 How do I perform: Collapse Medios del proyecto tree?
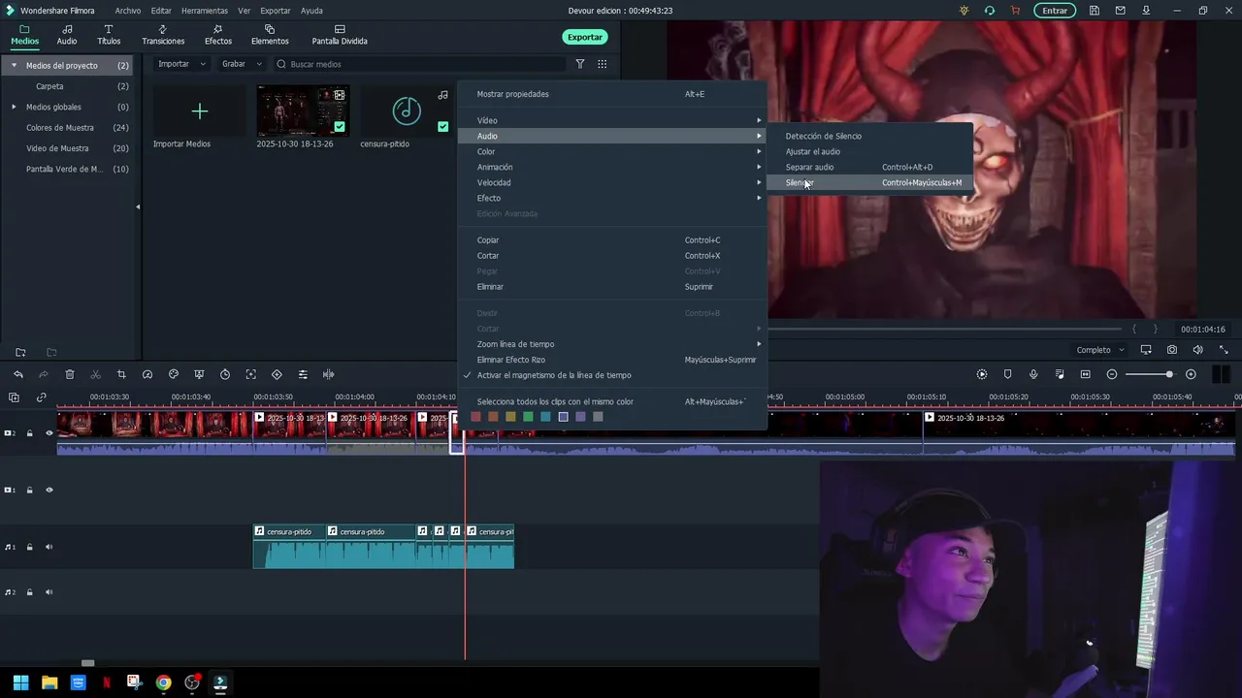coord(14,65)
